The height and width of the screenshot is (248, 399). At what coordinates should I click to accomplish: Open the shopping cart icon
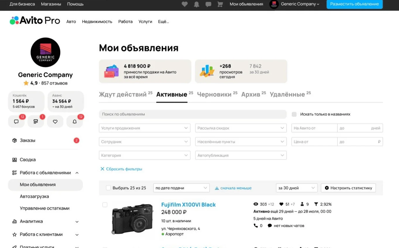click(220, 4)
